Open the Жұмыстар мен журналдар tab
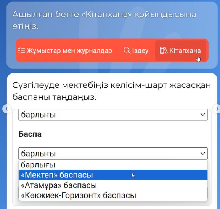Image resolution: width=220 pixels, height=209 pixels. point(65,50)
